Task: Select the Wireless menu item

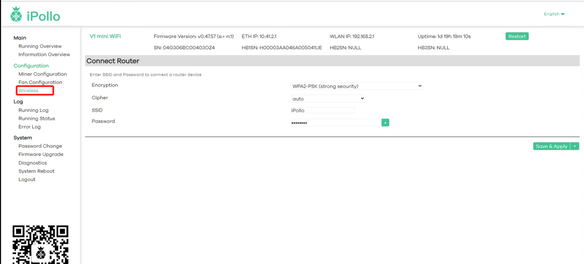Action: (x=29, y=91)
